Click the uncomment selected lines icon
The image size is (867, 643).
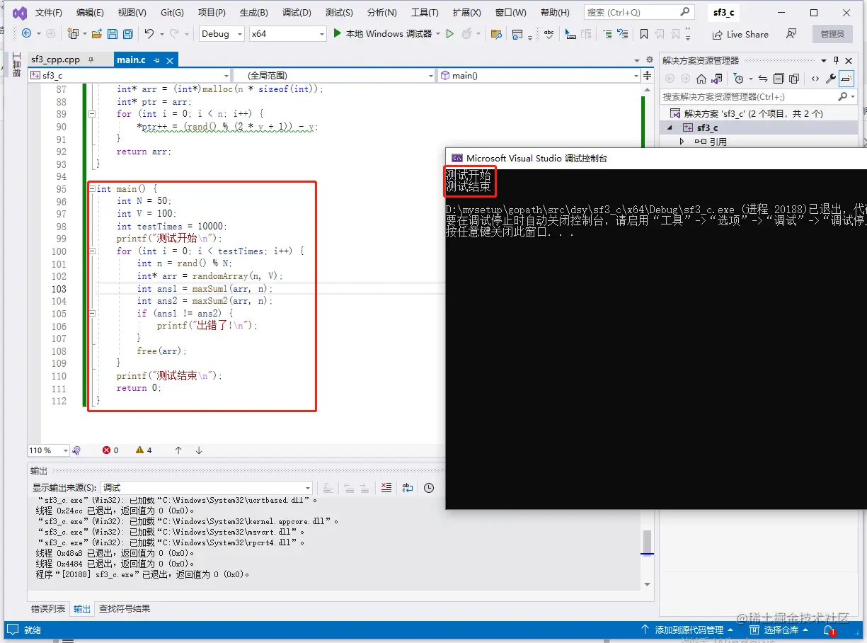click(622, 33)
